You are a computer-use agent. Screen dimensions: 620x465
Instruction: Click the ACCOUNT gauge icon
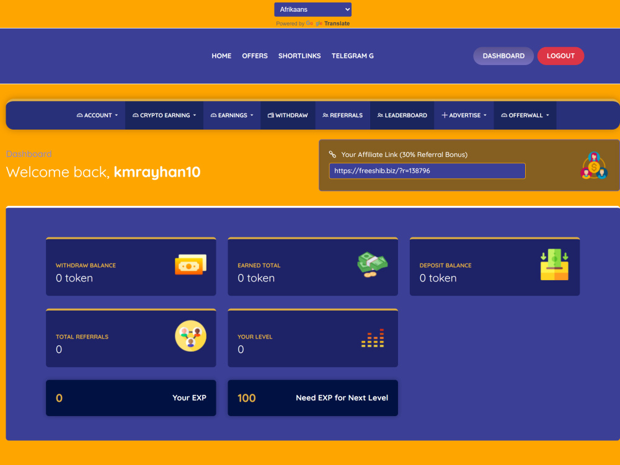point(79,115)
